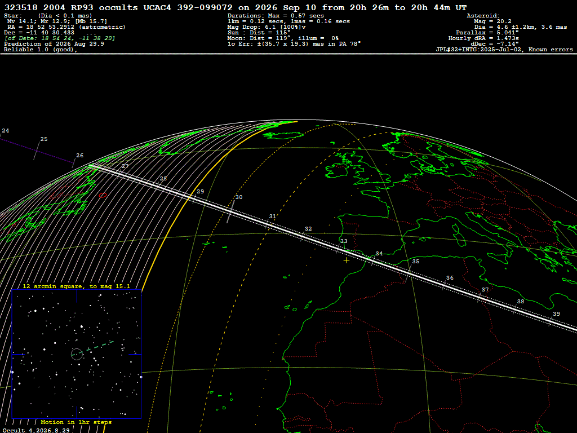577x433 pixels.
Task: Click minute marker 30 on path
Action: (x=239, y=197)
